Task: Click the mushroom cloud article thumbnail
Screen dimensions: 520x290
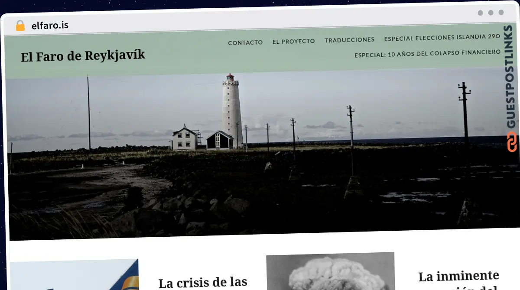Action: coord(330,273)
